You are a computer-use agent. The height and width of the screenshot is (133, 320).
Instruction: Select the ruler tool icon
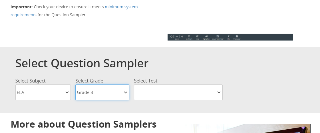(x=228, y=36)
